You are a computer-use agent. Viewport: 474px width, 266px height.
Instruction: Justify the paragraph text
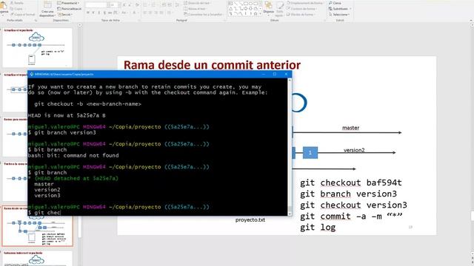(161, 13)
